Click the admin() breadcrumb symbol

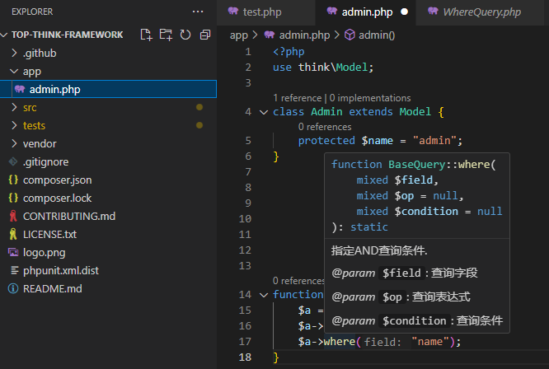(376, 35)
